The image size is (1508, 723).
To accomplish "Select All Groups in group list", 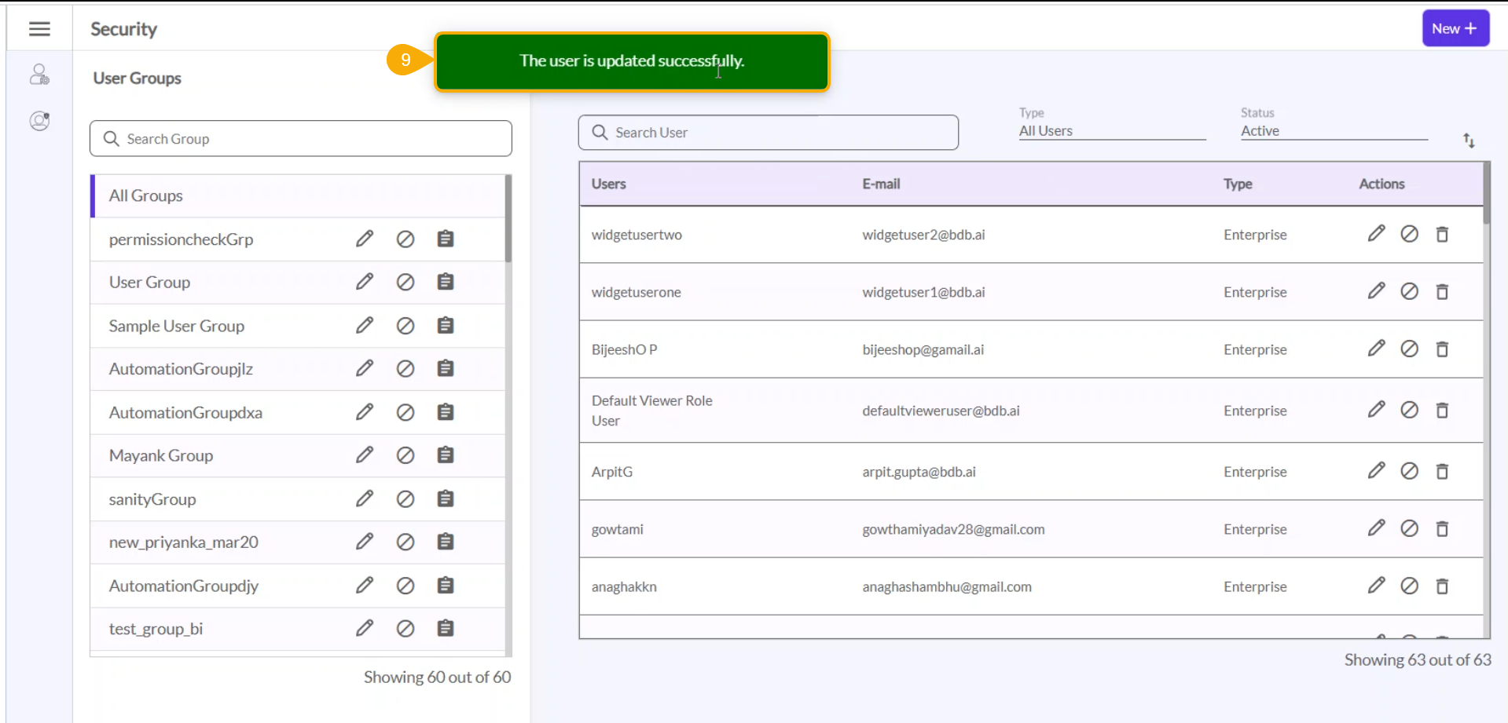I will (x=146, y=195).
